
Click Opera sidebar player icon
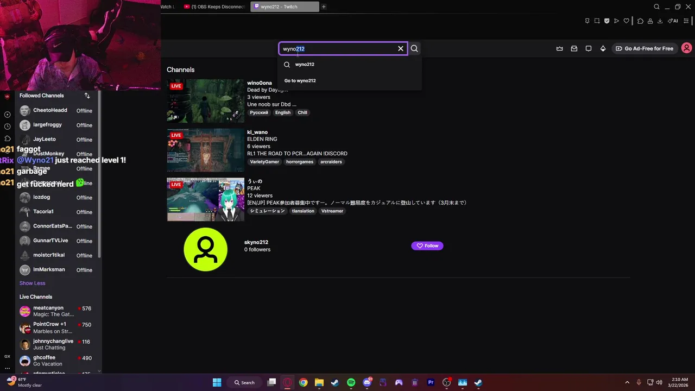(x=7, y=115)
